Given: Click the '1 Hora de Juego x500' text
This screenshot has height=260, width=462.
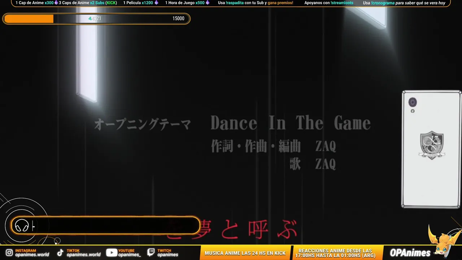Looking at the screenshot, I should click(x=185, y=3).
